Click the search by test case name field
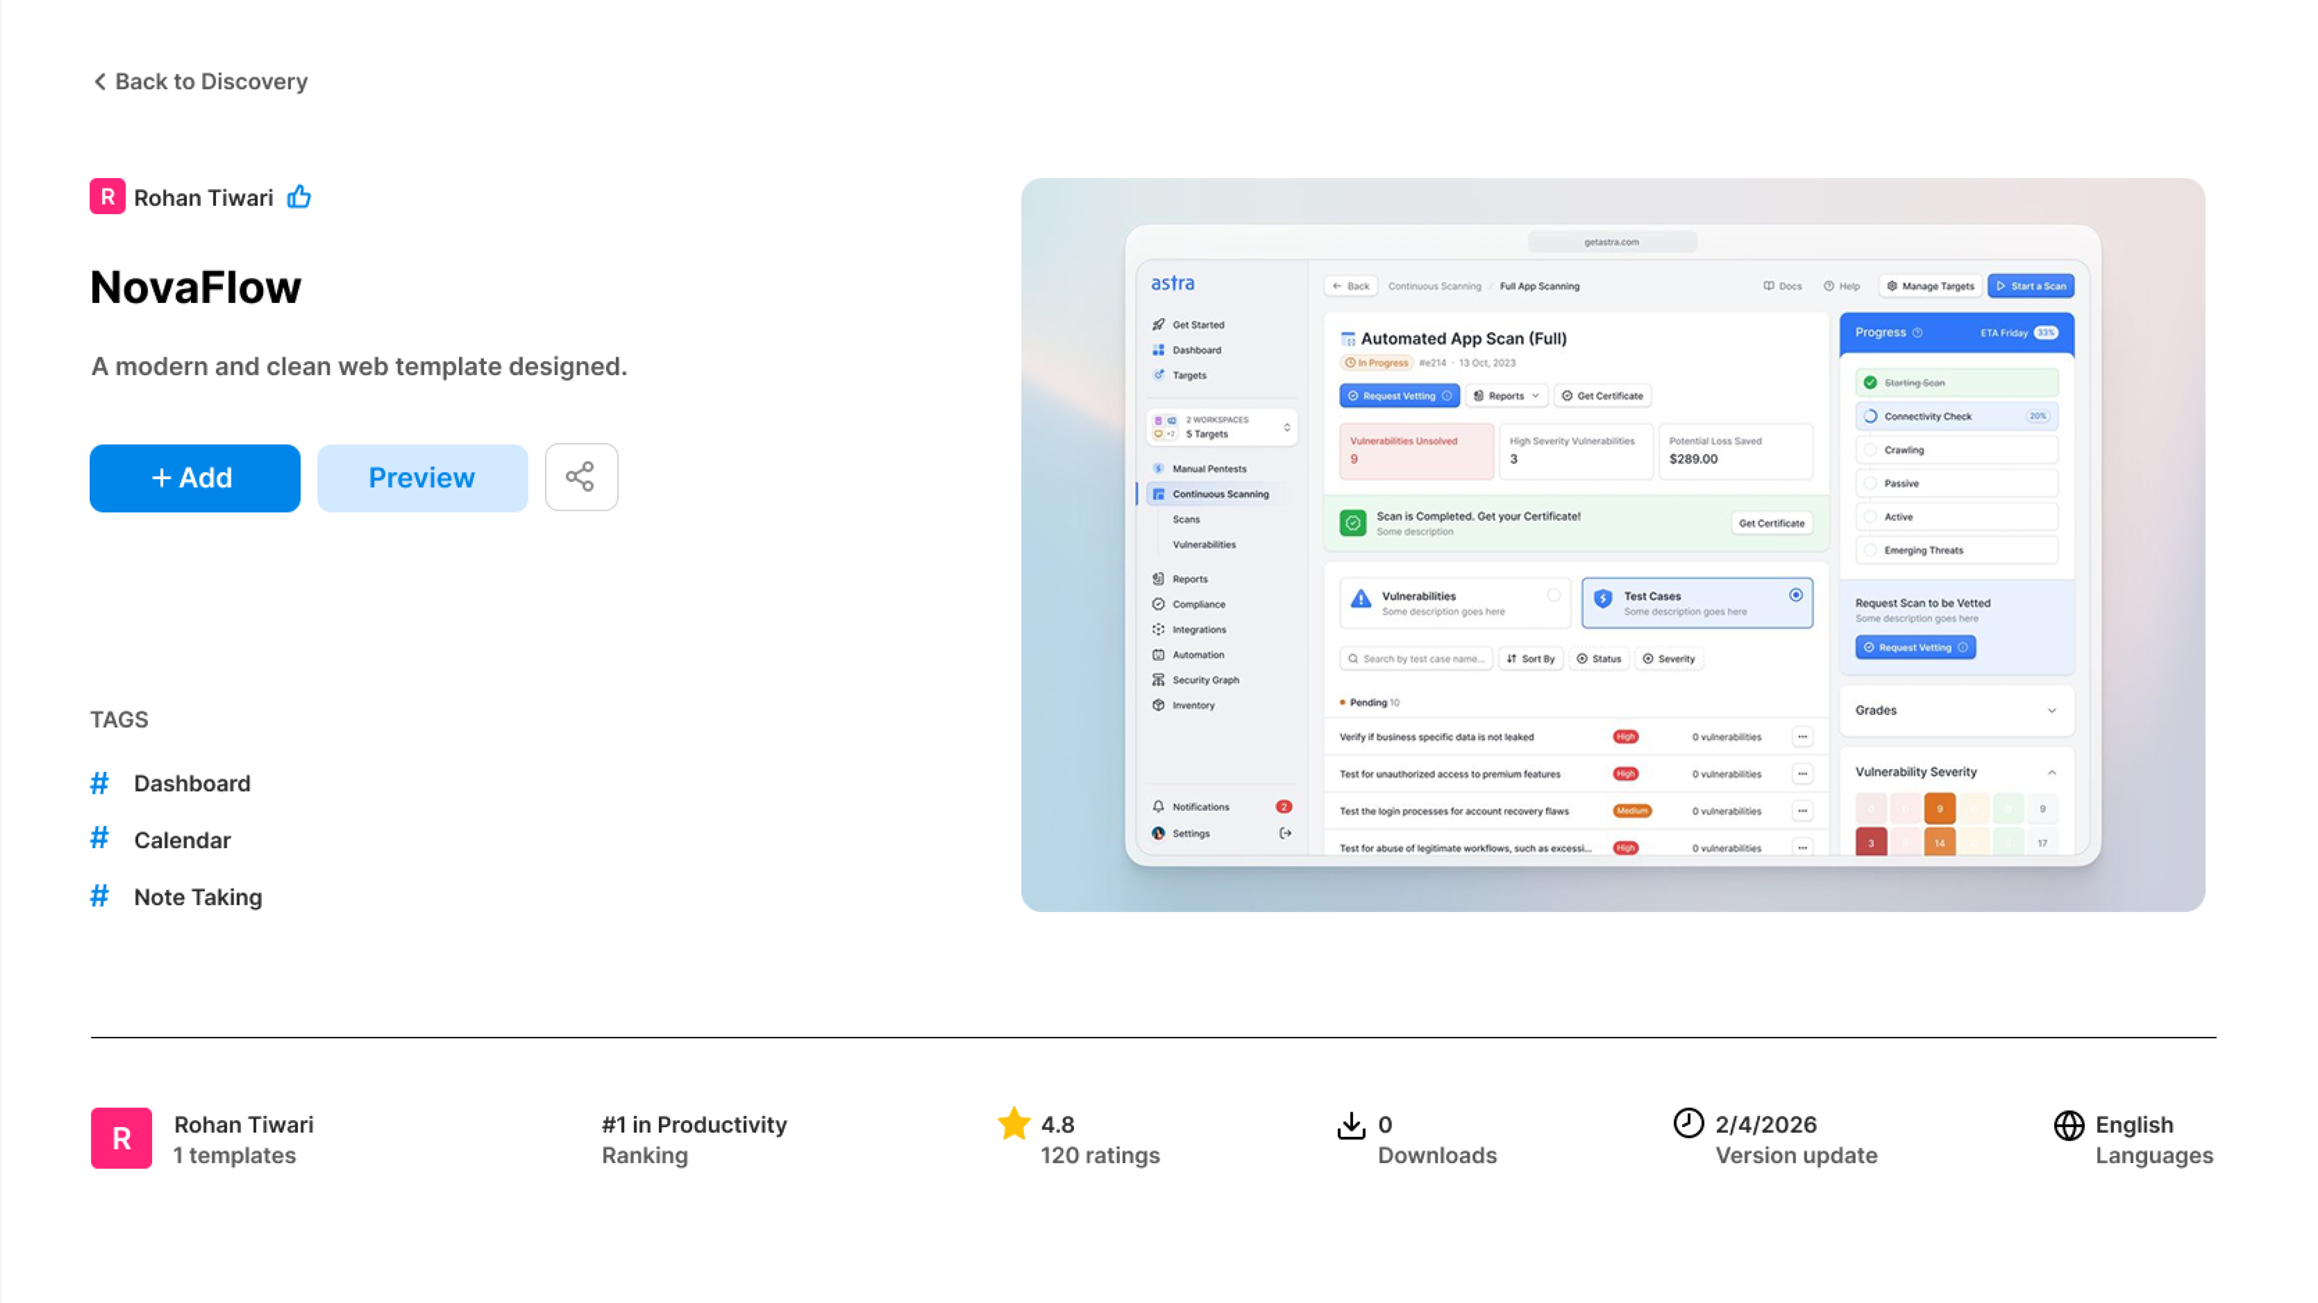2318x1303 pixels. (x=1415, y=658)
